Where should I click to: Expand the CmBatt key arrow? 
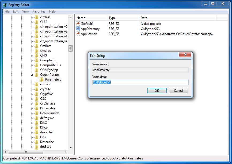(x=32, y=46)
